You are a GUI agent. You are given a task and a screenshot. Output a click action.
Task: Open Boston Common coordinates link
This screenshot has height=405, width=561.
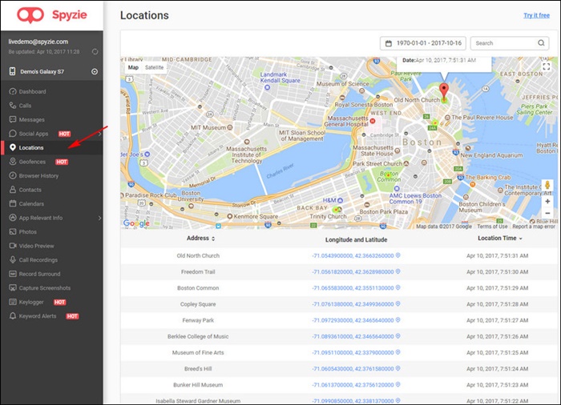point(353,288)
